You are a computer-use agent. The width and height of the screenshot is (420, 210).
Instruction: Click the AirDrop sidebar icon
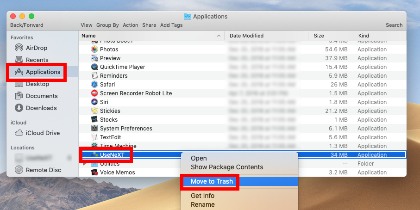(x=19, y=48)
